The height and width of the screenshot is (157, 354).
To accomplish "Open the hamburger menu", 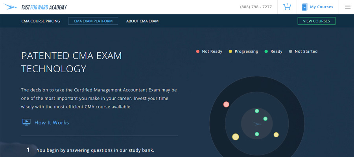I will (348, 7).
